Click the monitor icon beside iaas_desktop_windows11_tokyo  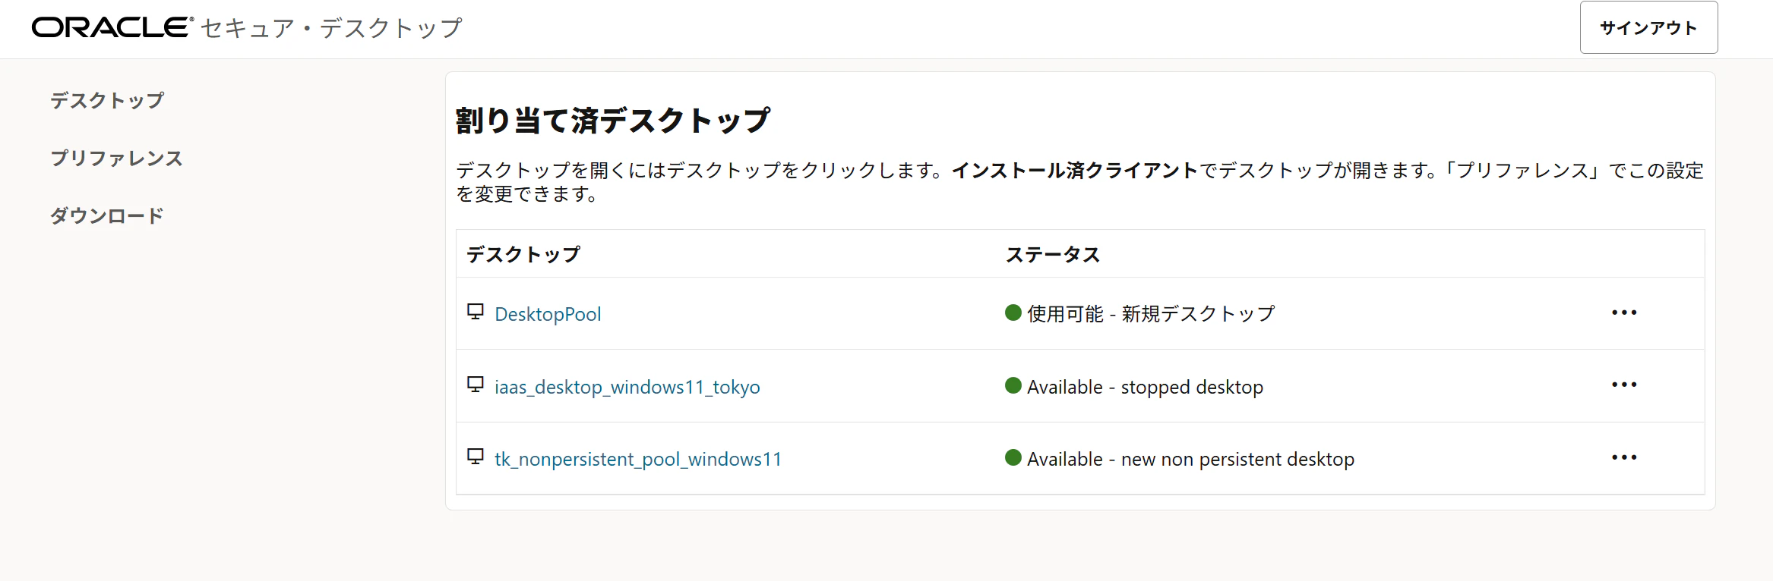coord(476,385)
